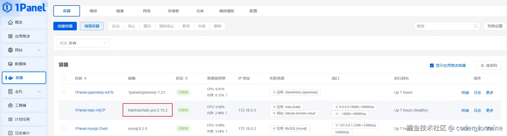Click the 工具箱 toolbox icon
Screen dimensions: 507x136
click(10, 105)
